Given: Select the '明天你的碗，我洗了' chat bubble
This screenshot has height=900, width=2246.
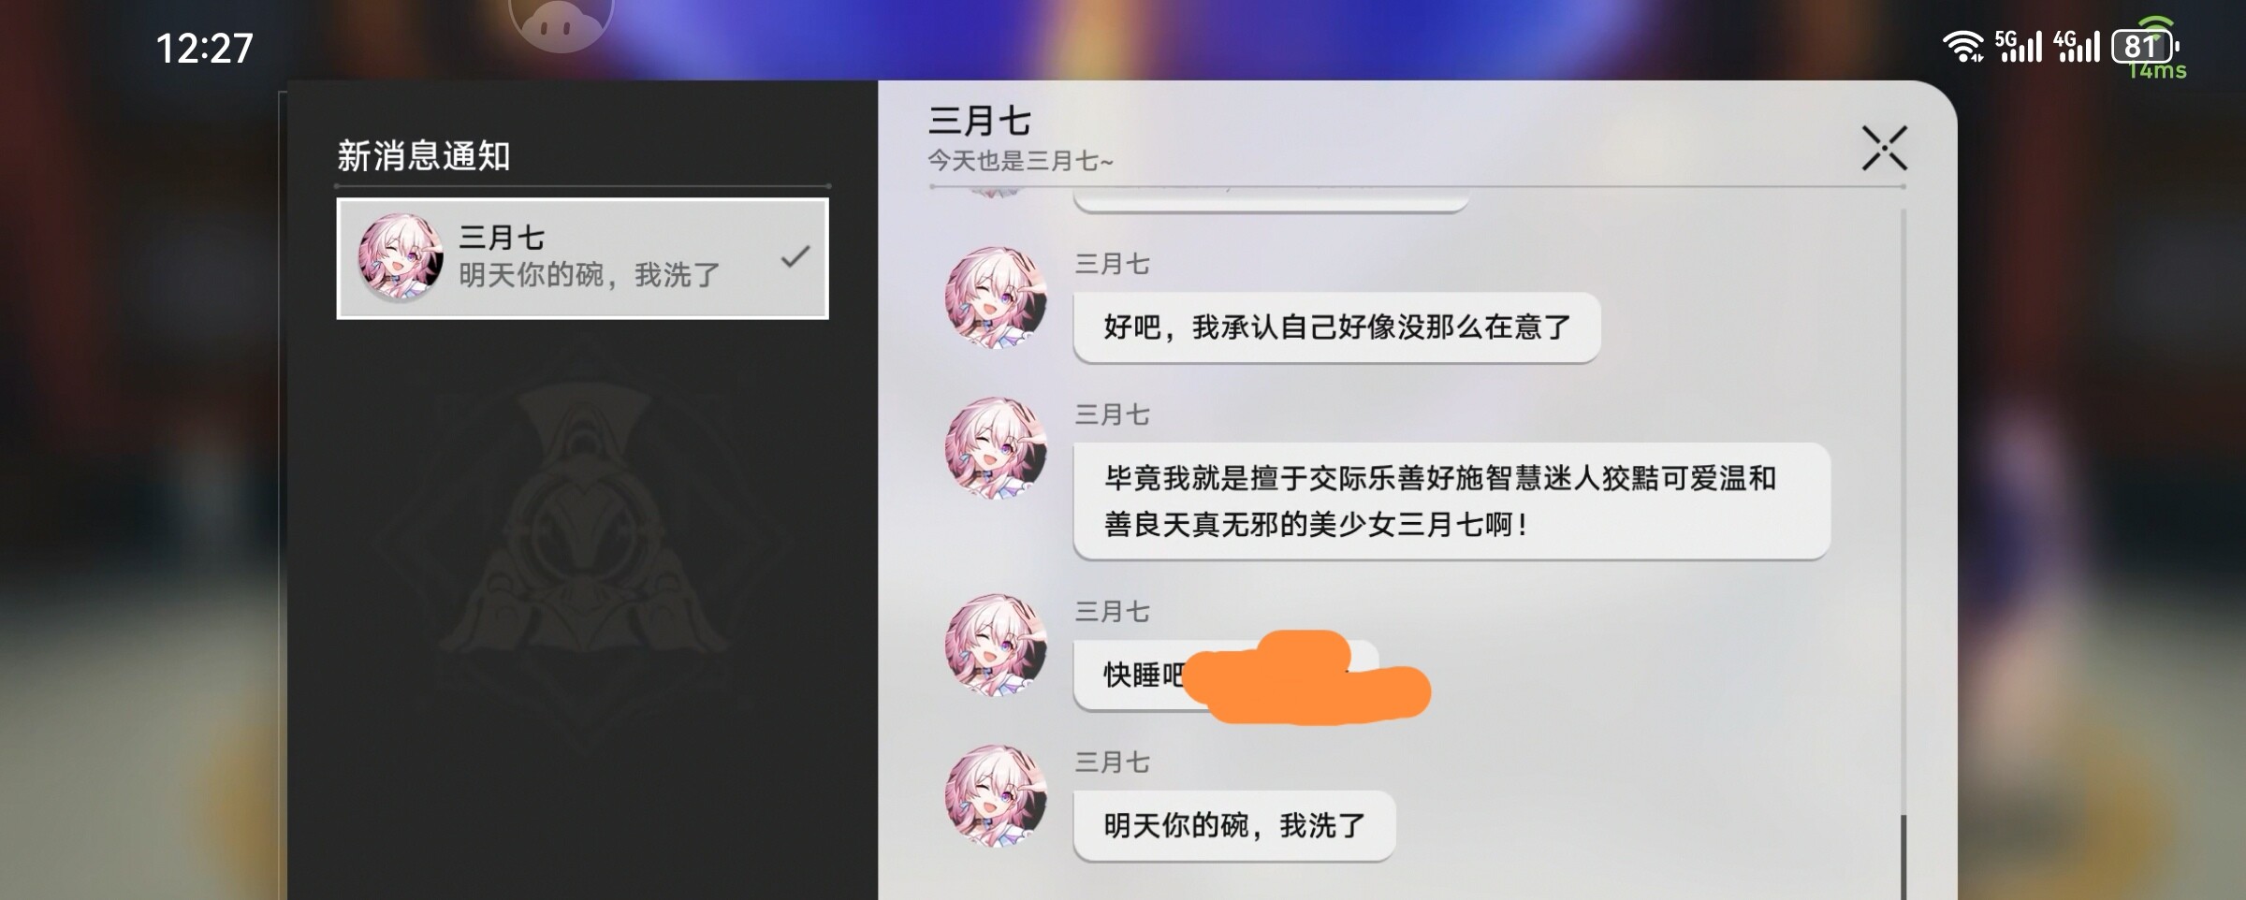Looking at the screenshot, I should [x=1234, y=826].
